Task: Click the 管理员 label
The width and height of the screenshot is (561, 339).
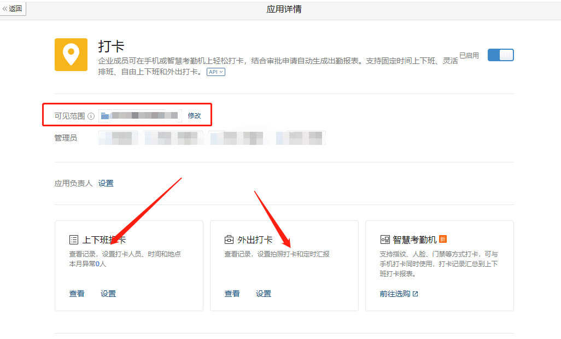Action: [66, 138]
